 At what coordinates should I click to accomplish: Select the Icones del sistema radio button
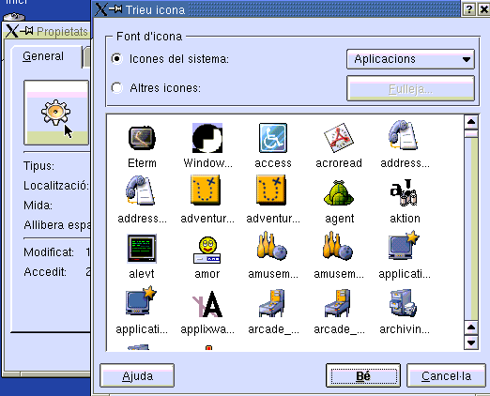coord(117,58)
